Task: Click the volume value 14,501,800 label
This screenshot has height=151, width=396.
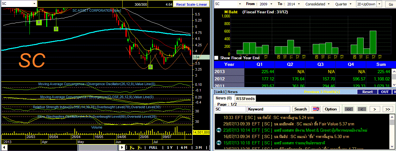Action: [x=201, y=132]
